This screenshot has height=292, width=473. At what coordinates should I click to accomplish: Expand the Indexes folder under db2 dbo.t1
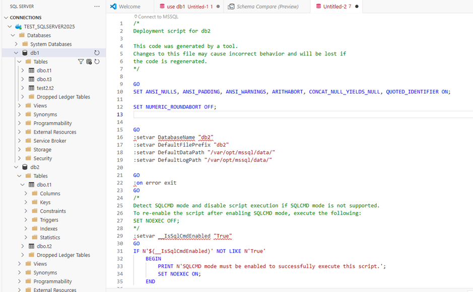point(26,229)
